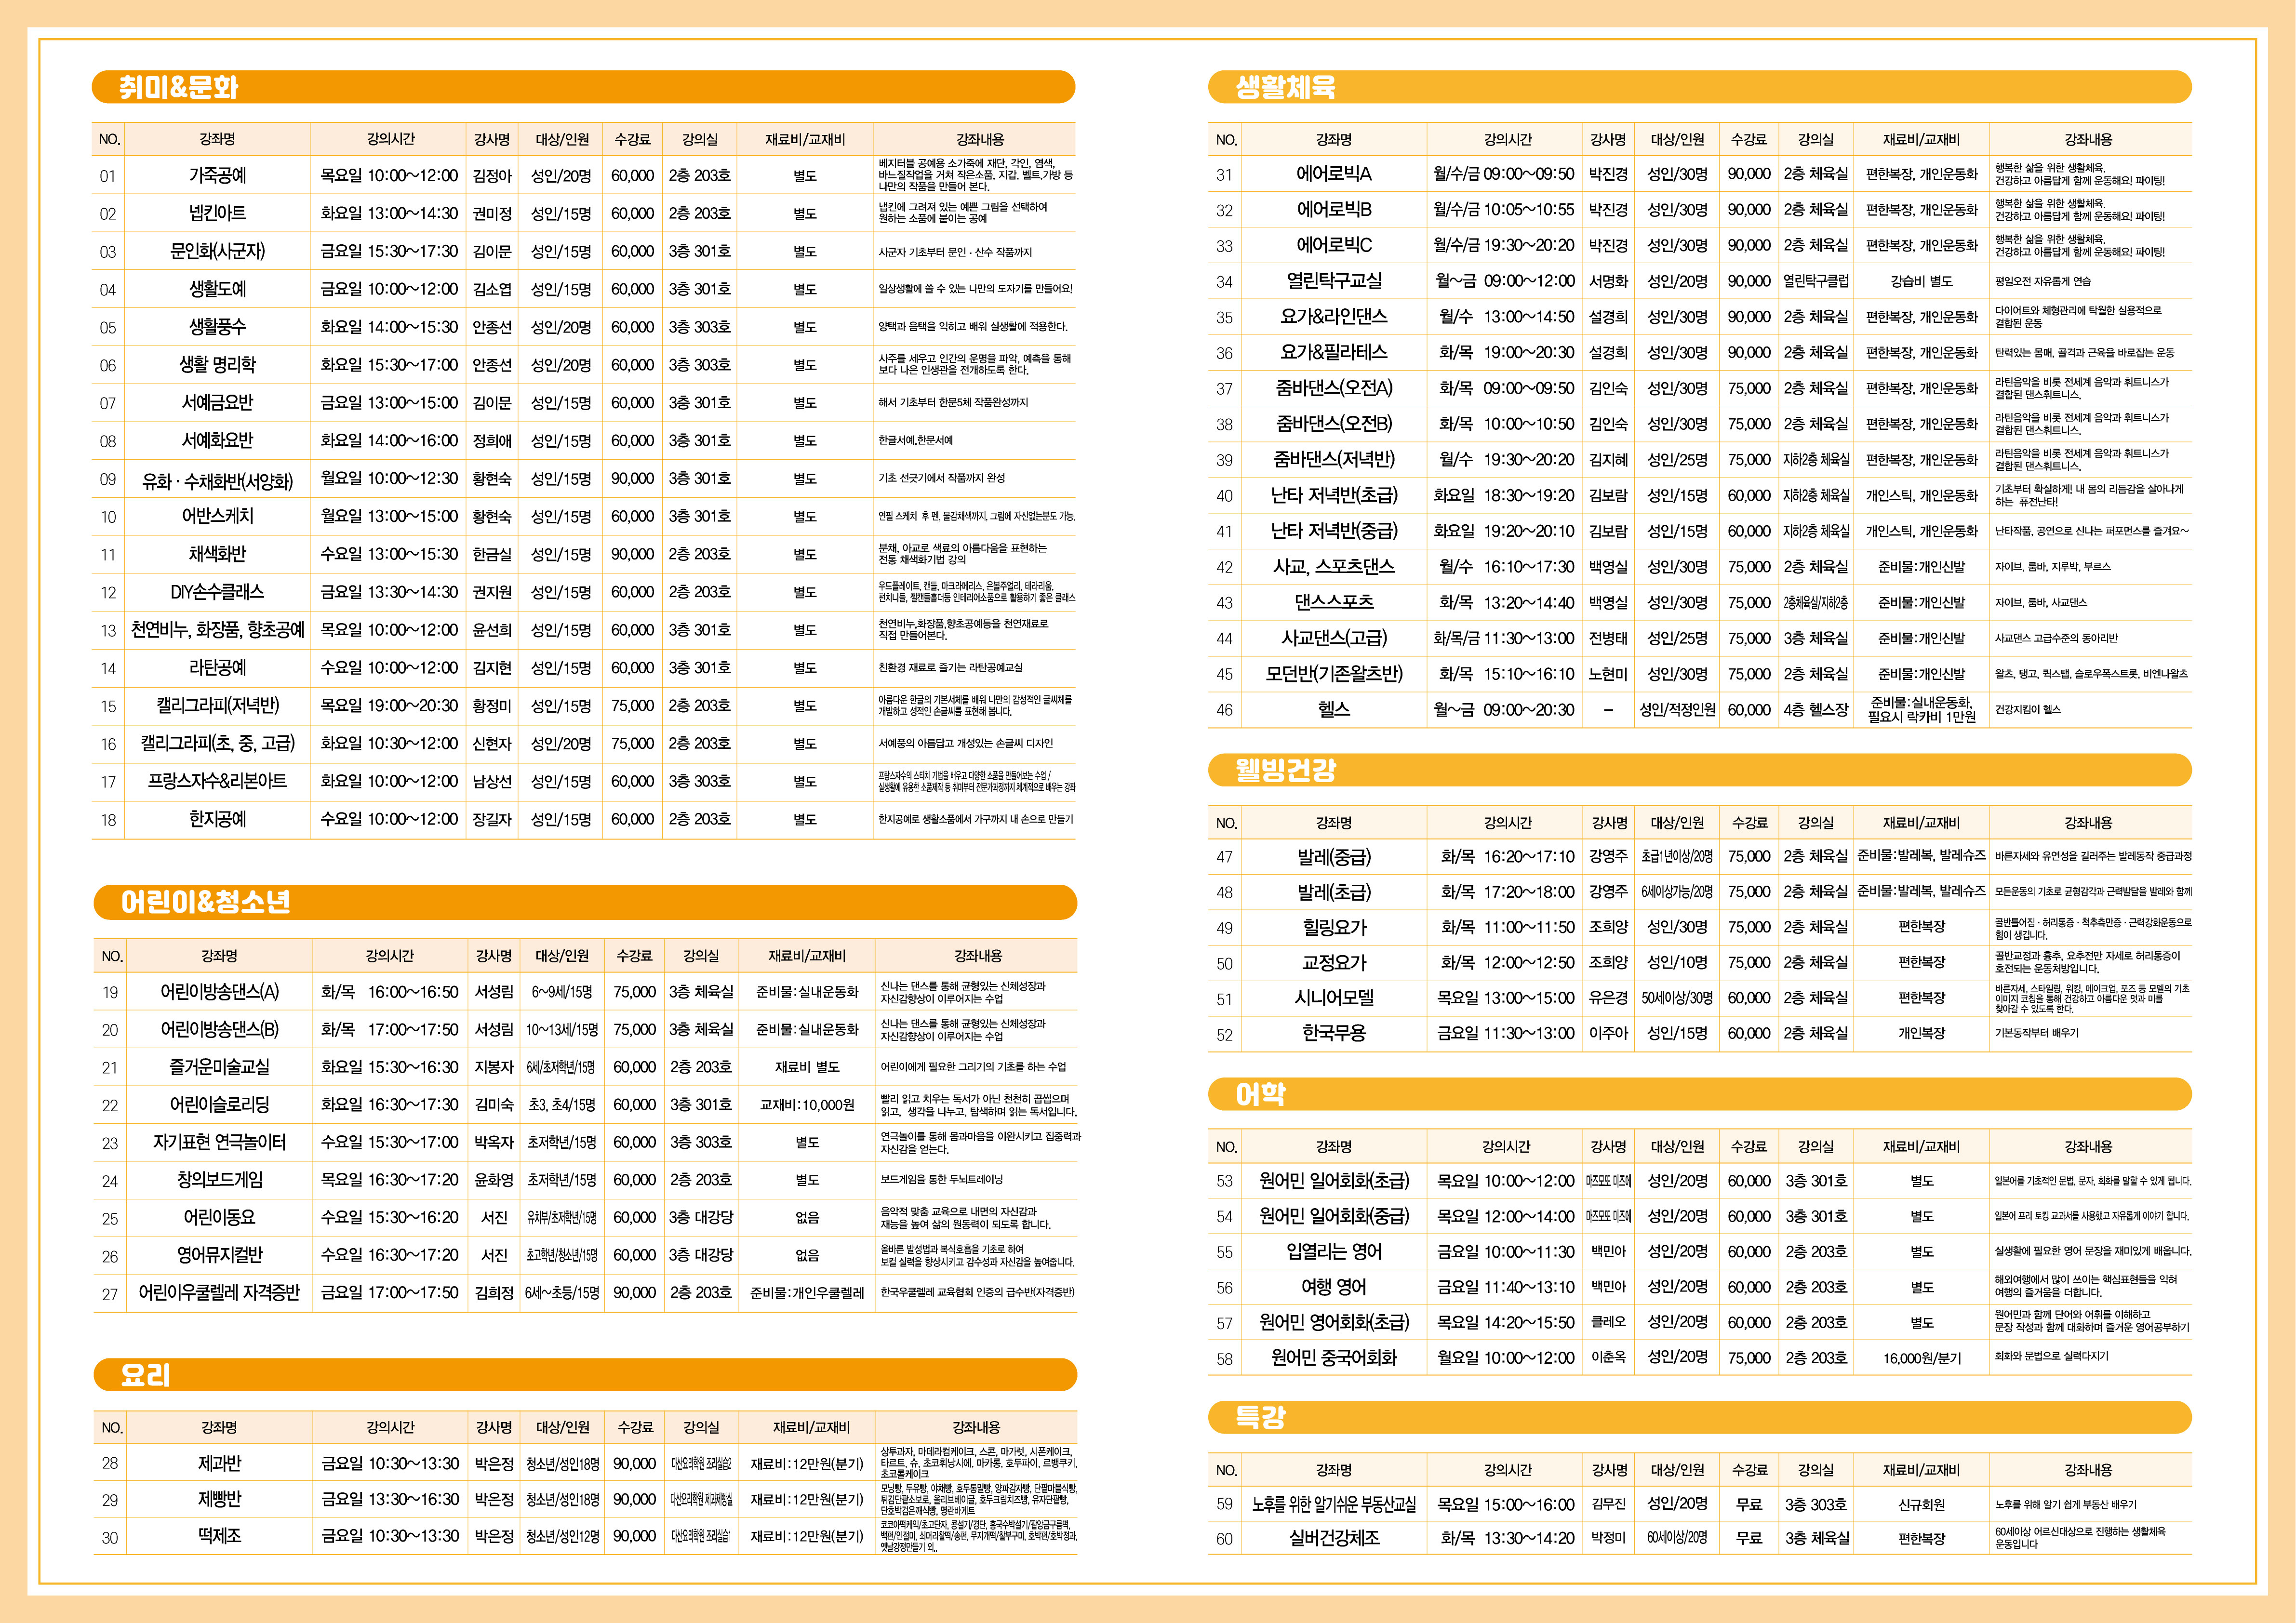Click instructor name 클레오 in row 57
Viewport: 2296px width, 1623px height.
1608,1322
